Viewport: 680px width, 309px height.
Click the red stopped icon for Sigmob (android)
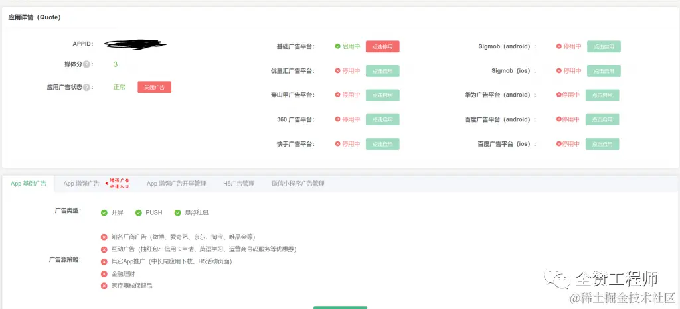coord(559,46)
